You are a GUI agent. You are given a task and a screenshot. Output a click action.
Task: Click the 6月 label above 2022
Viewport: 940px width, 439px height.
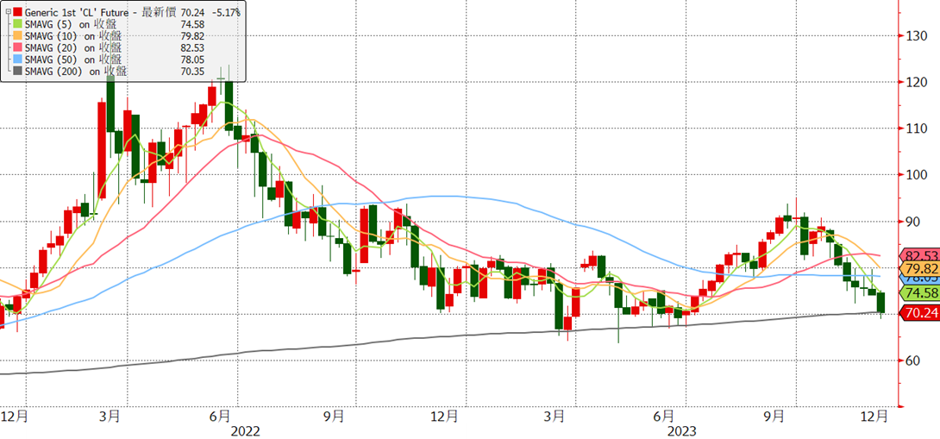click(221, 415)
